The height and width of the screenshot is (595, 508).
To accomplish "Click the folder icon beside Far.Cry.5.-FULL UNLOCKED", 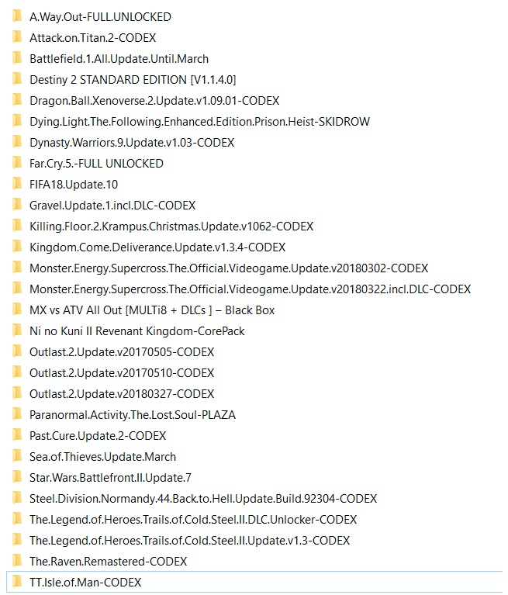I will pos(17,163).
